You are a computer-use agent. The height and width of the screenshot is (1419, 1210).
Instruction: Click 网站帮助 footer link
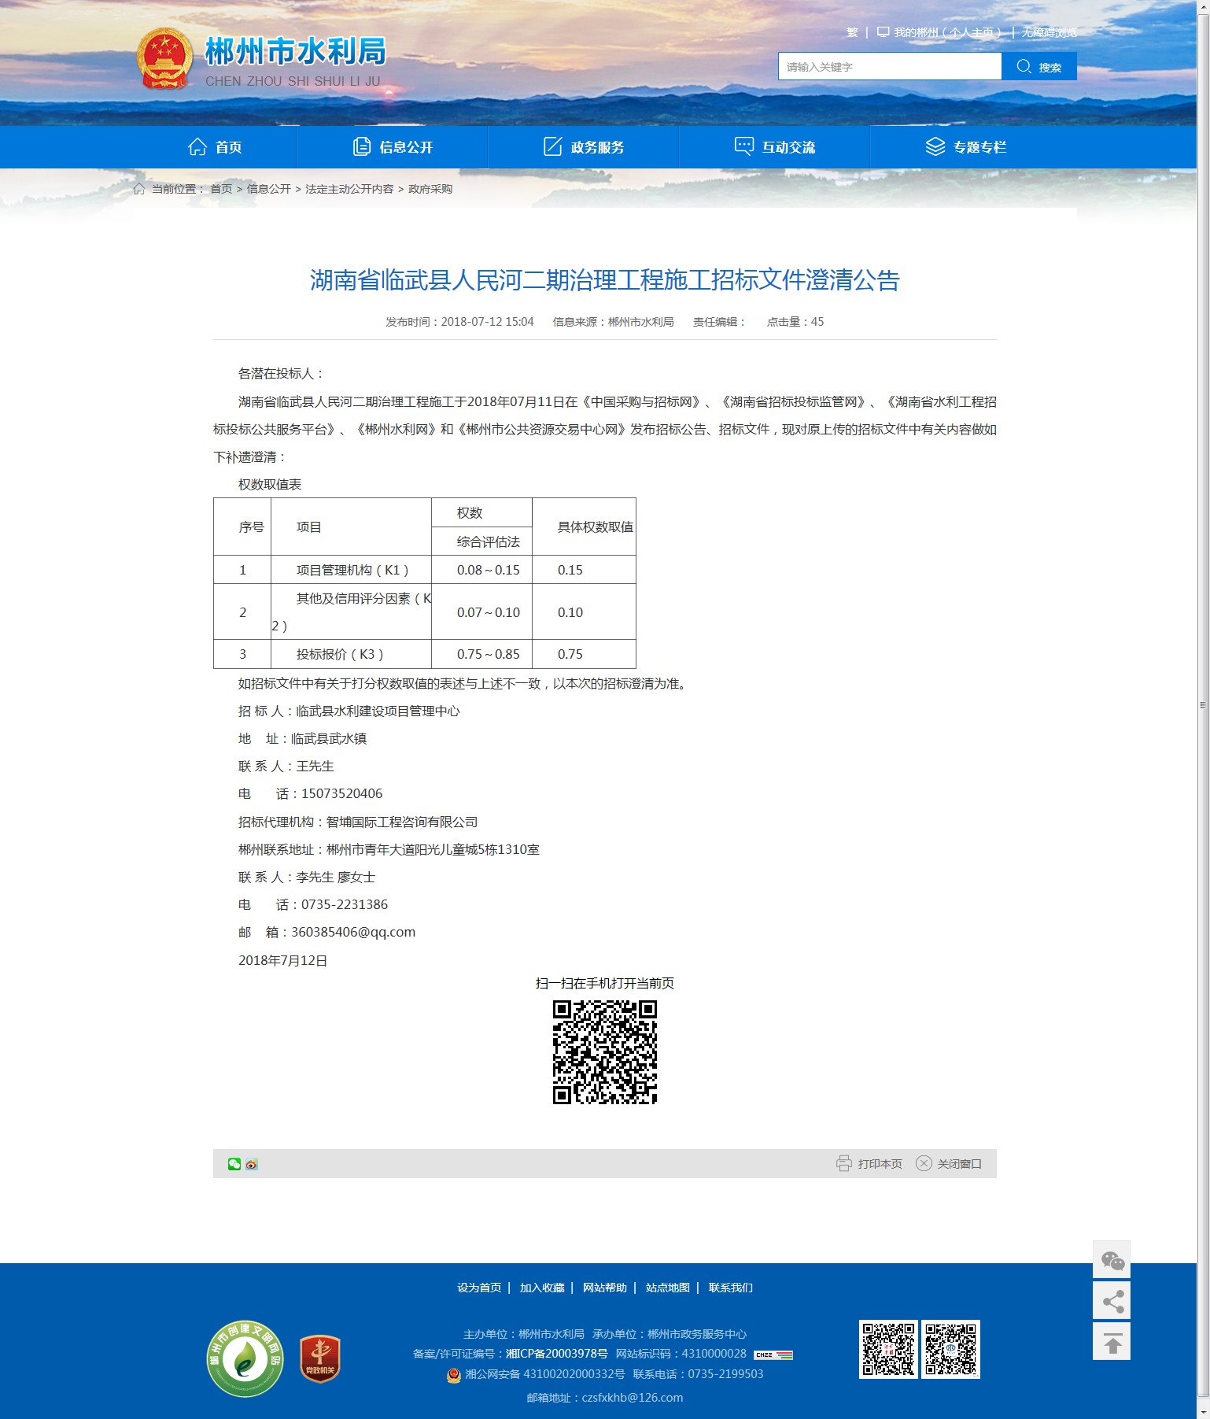pyautogui.click(x=605, y=1288)
